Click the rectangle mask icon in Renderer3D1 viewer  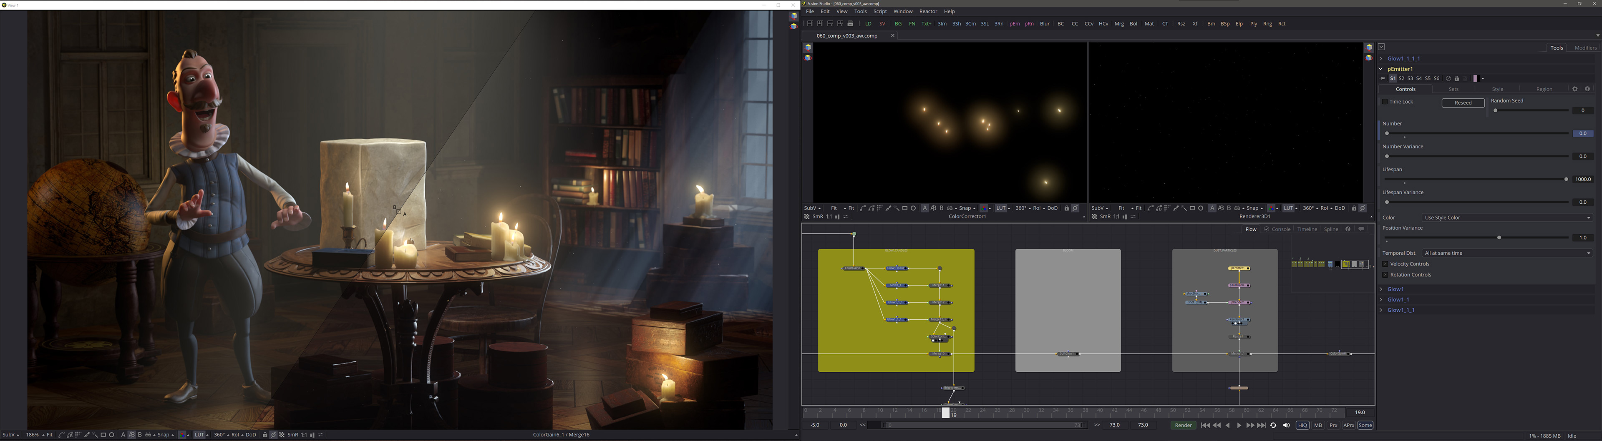tap(1192, 208)
